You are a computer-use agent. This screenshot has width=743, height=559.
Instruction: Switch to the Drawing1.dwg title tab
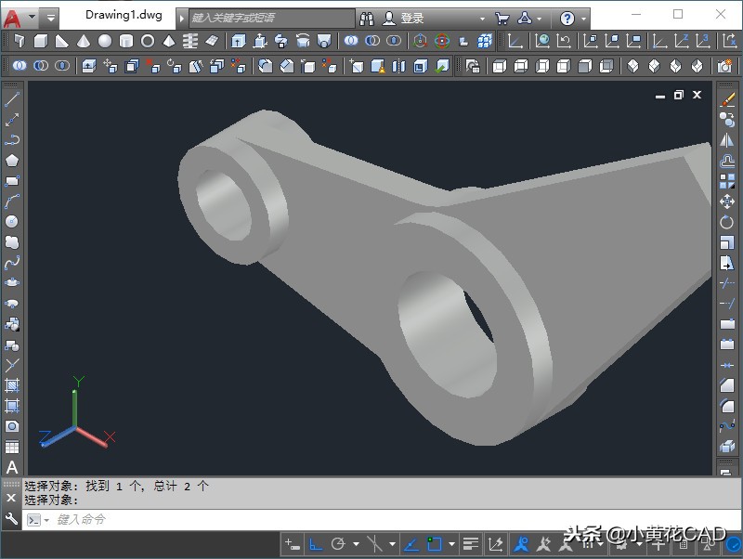pyautogui.click(x=124, y=16)
